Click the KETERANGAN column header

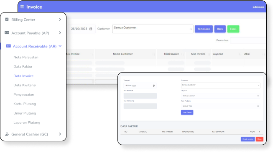tap(218, 132)
